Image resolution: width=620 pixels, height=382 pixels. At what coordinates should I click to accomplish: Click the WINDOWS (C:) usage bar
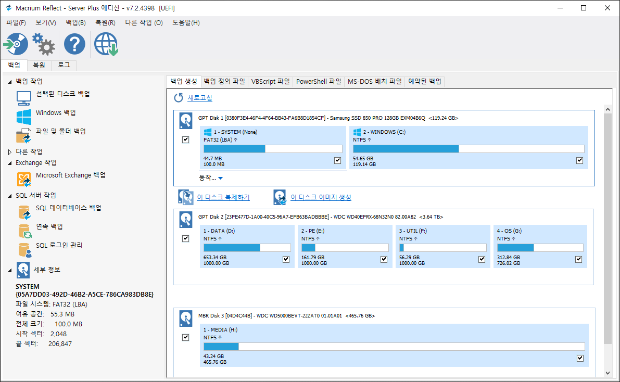469,149
